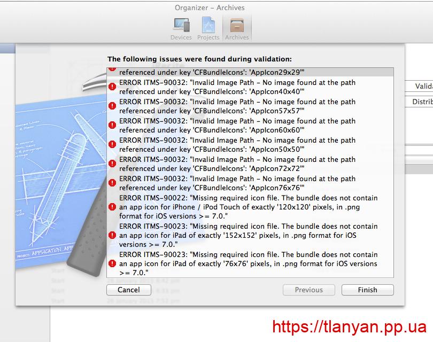The image size is (433, 342).
Task: Click the Finish button
Action: [x=367, y=290]
